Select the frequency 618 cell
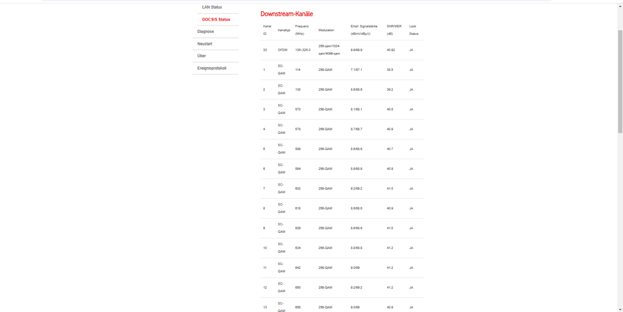Image resolution: width=623 pixels, height=312 pixels. tap(298, 209)
